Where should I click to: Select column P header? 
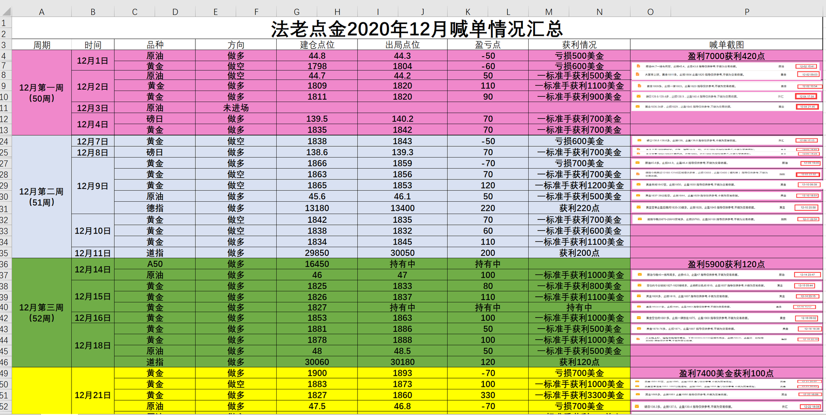747,12
